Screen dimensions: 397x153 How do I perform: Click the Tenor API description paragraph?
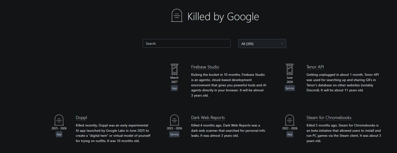[343, 82]
